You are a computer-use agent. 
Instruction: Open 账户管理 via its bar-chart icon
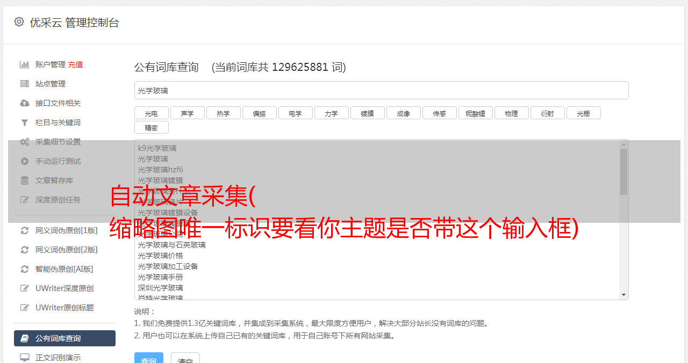24,64
